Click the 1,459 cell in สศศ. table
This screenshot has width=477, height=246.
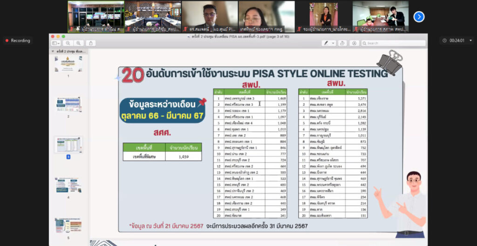tap(184, 157)
